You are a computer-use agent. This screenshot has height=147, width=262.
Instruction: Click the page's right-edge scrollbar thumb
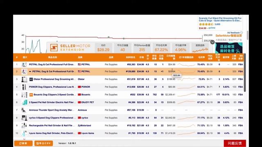coord(247,35)
